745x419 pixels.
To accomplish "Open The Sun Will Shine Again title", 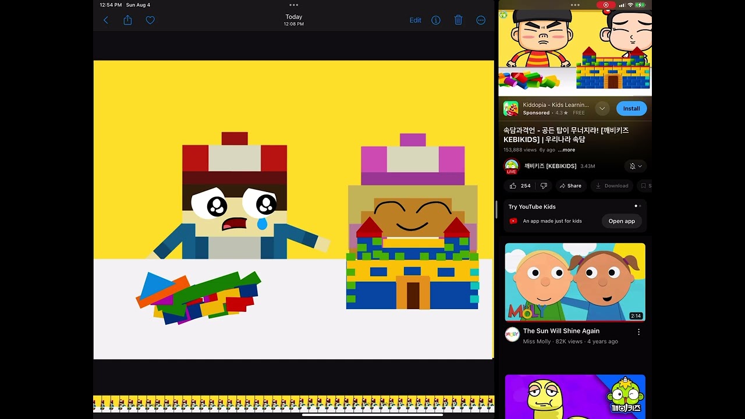I will coord(561,331).
